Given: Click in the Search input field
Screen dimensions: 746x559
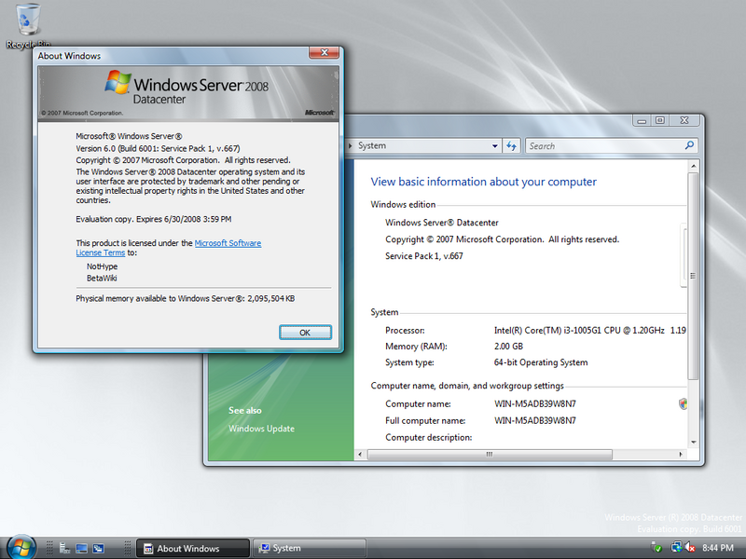Looking at the screenshot, I should [x=604, y=146].
